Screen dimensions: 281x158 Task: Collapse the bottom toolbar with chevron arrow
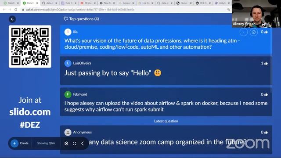tap(83, 144)
